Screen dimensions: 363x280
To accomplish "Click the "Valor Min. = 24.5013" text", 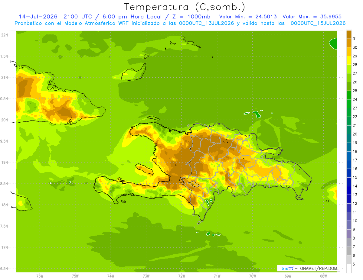I will point(248,17).
